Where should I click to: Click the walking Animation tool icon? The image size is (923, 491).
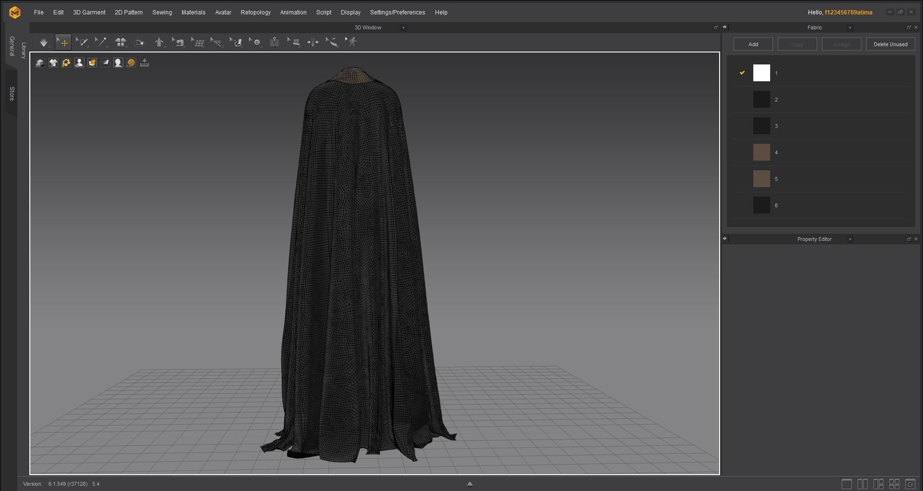pos(351,43)
